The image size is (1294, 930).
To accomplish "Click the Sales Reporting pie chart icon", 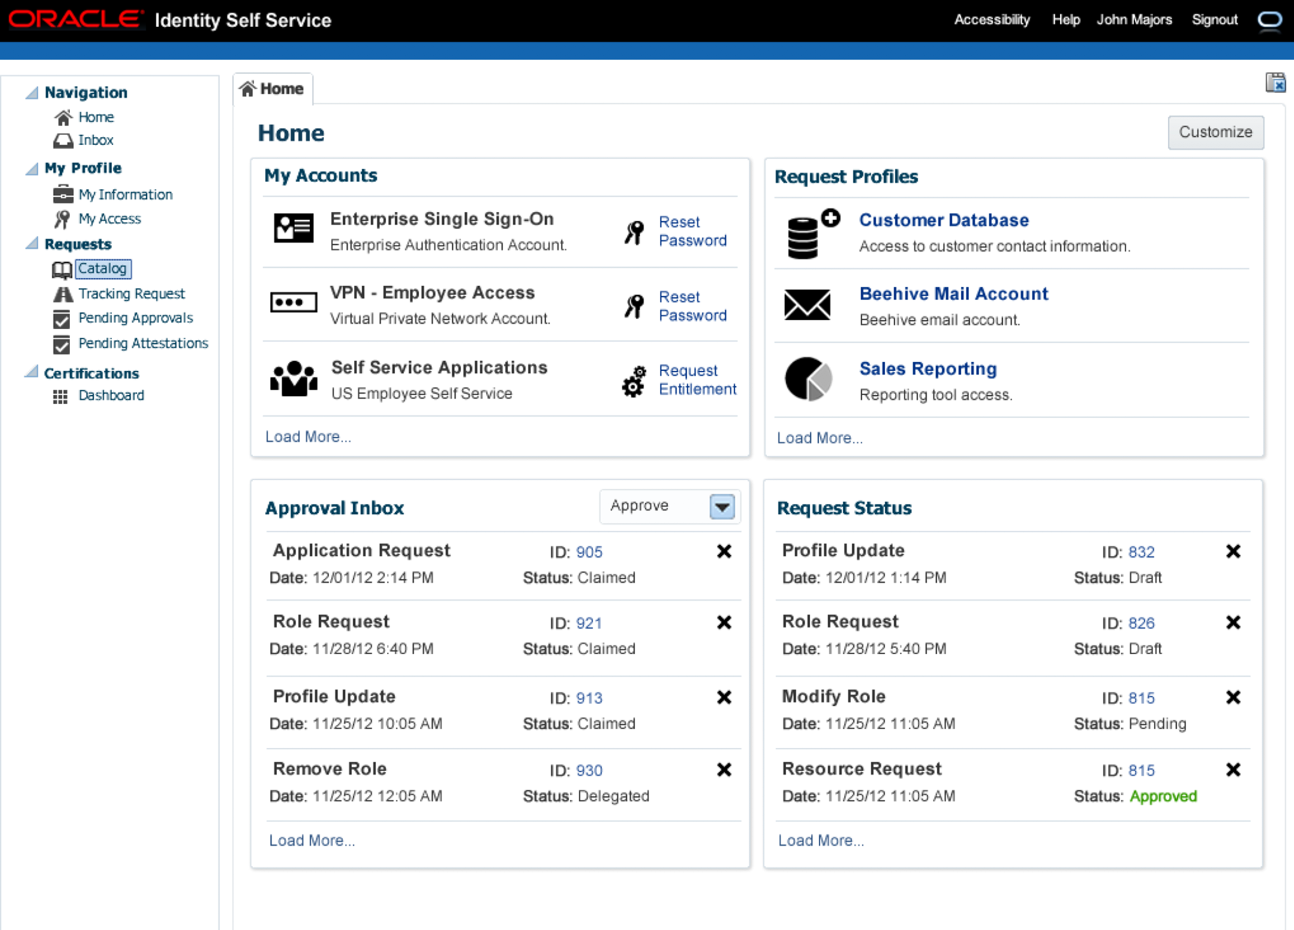I will pos(808,379).
